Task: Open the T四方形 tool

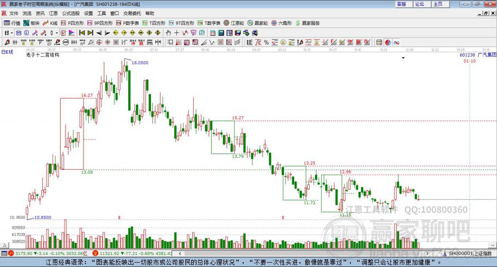Action: (154, 23)
